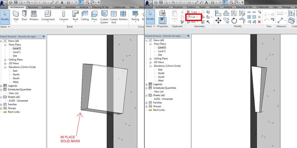Click the Move tool in right window
297x148 pixels.
(x=218, y=20)
